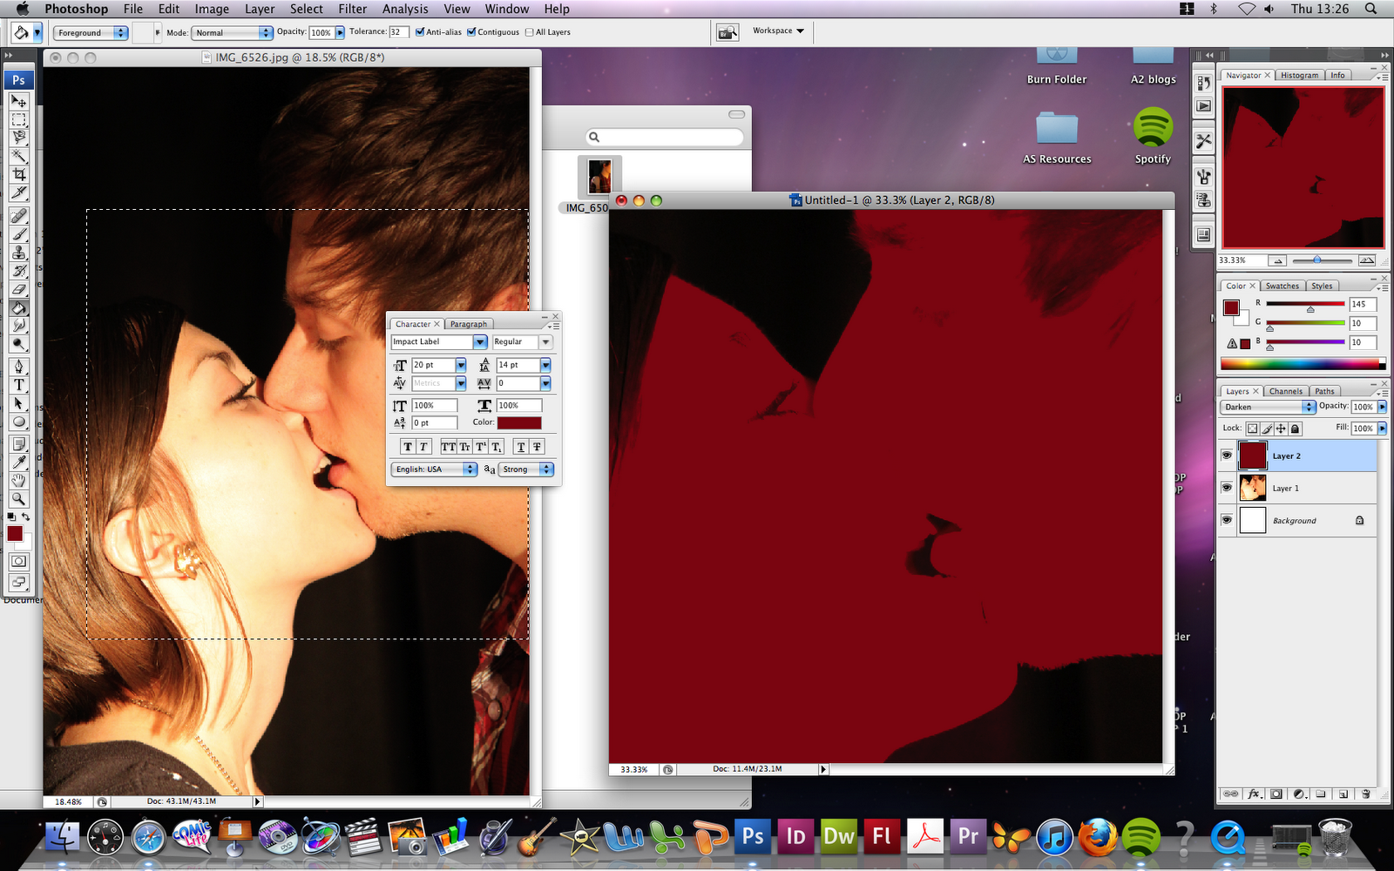Click the Navigator zoom in button

pyautogui.click(x=1366, y=260)
